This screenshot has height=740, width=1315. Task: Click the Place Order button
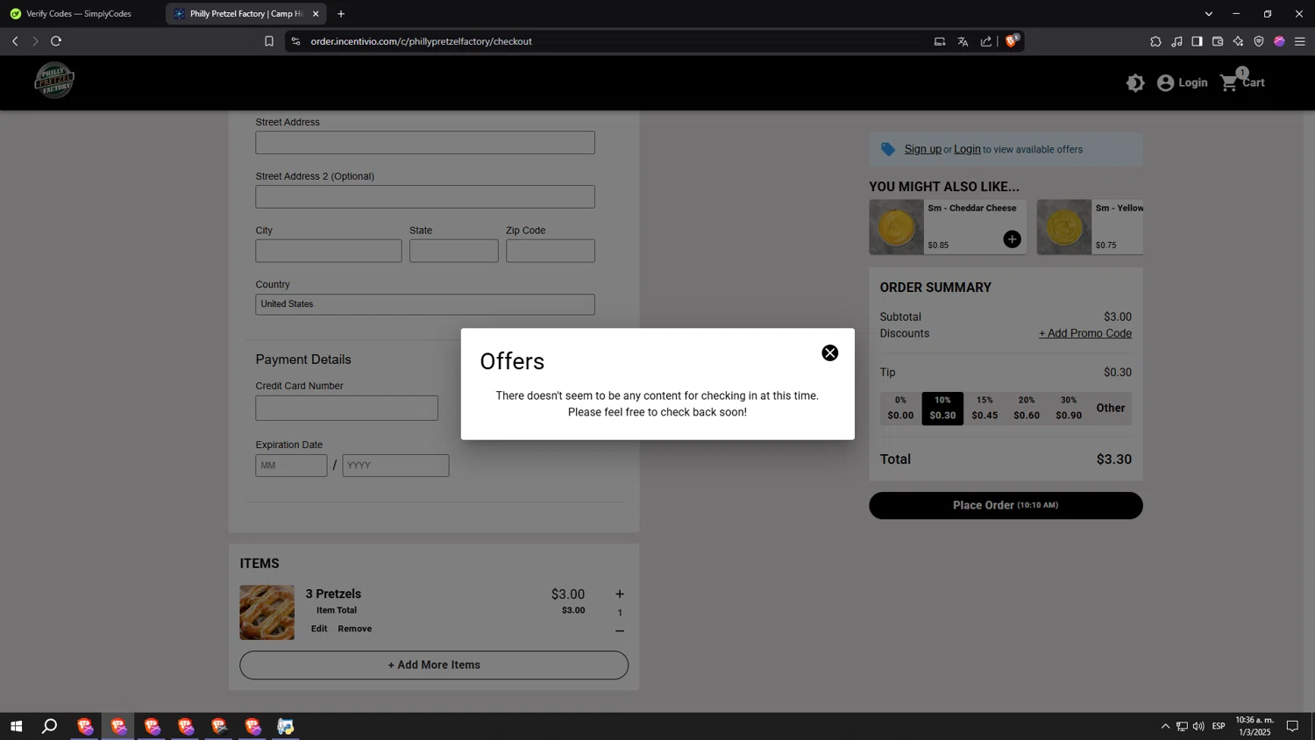tap(1006, 505)
